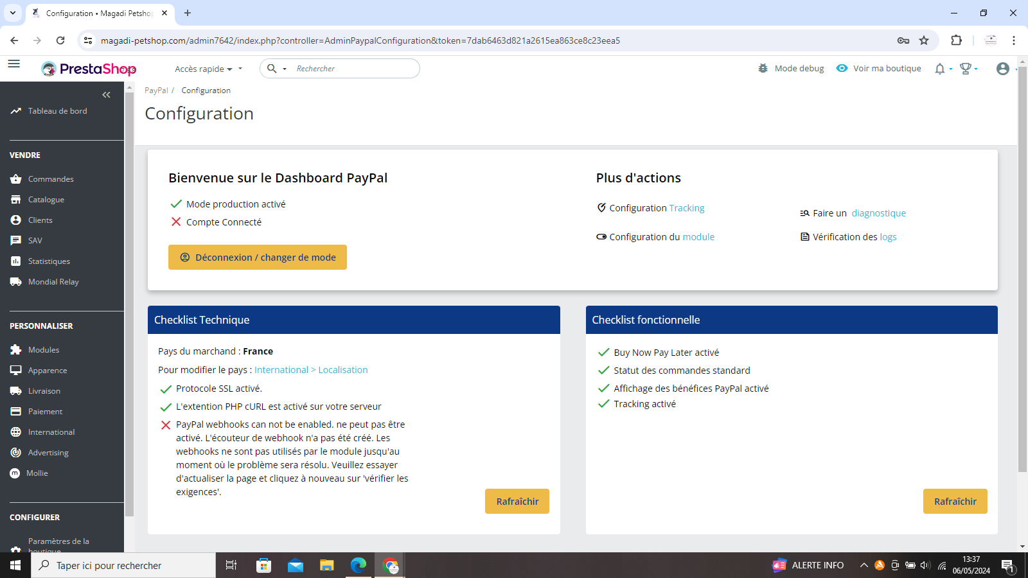Image resolution: width=1028 pixels, height=578 pixels.
Task: Click the PayPal breadcrumb link
Action: click(x=156, y=91)
